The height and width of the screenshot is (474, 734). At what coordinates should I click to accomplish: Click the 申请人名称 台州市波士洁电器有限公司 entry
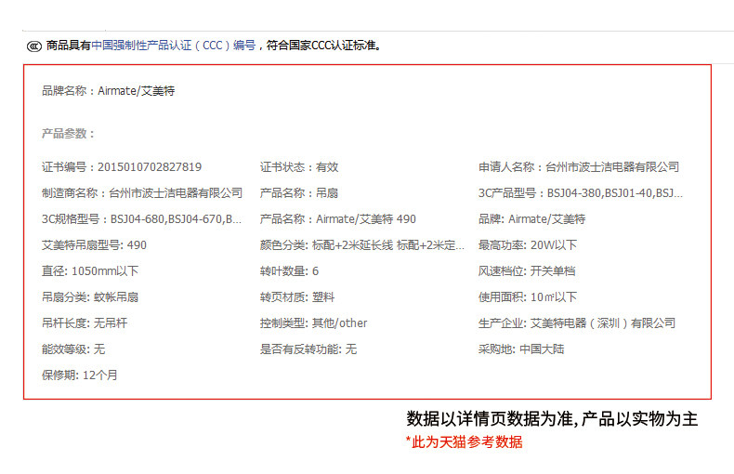click(x=579, y=167)
